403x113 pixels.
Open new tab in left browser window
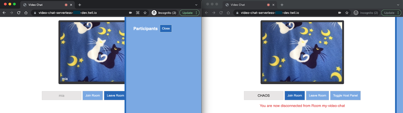point(80,5)
